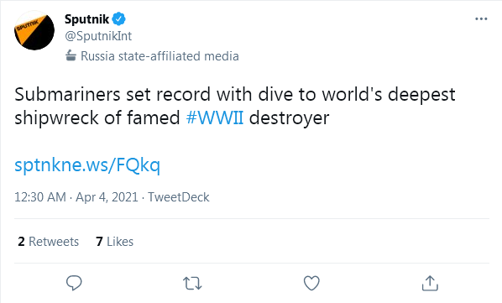Click the TweetDeck source label
Viewport: 502px width, 303px height.
(x=179, y=197)
